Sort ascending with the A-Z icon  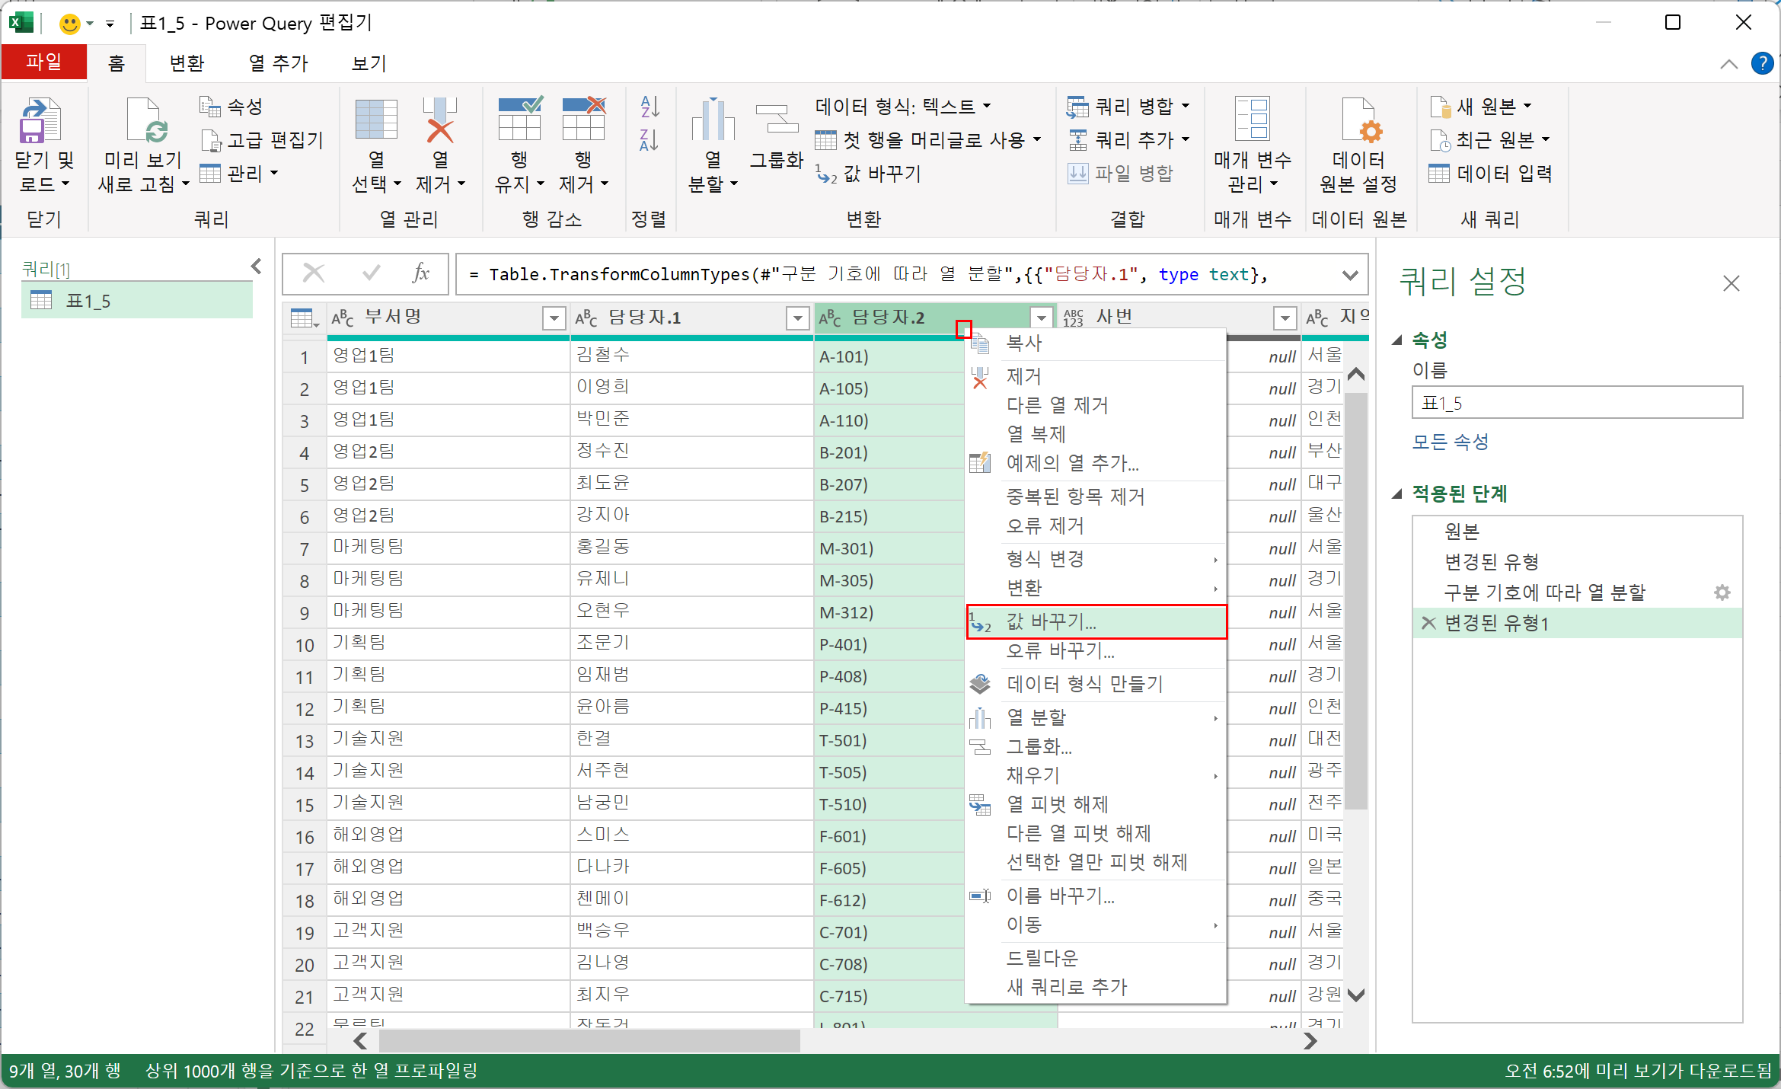point(650,106)
